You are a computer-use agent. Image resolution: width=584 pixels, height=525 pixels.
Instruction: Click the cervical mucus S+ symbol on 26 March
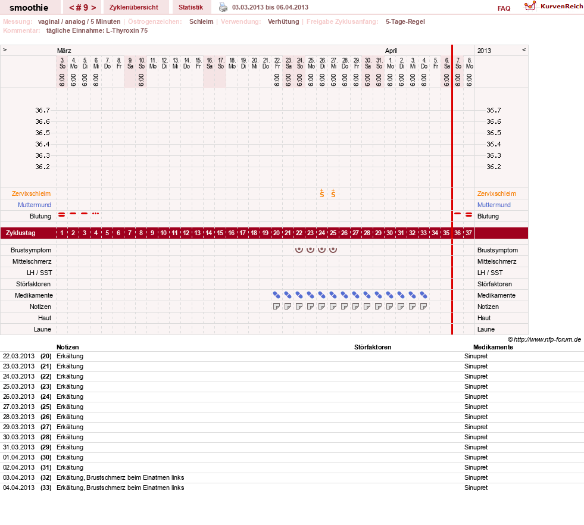pyautogui.click(x=322, y=193)
